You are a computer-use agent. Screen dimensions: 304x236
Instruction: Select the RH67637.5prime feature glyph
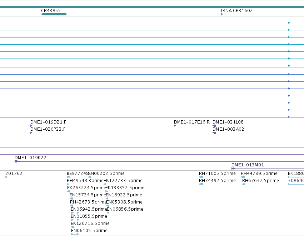pos(244,184)
